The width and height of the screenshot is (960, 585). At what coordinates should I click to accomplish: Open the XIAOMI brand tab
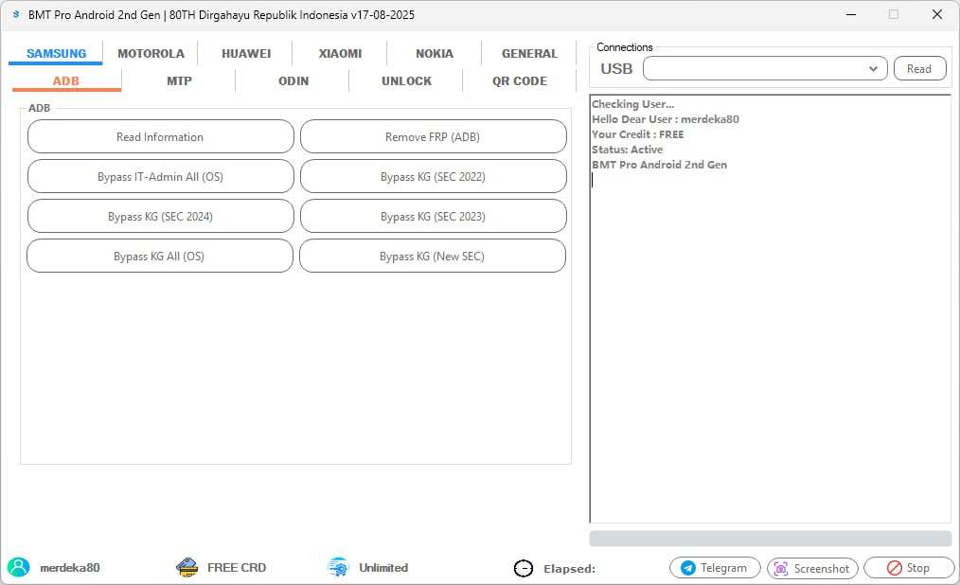point(340,53)
